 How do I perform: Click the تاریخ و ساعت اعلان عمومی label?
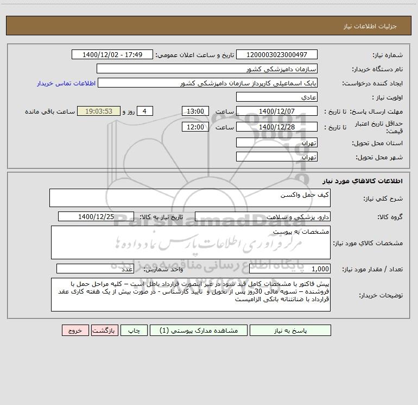point(195,55)
